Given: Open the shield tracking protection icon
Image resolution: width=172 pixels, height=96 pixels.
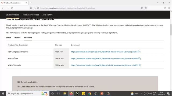Looking at the screenshot, I should [x=31, y=8].
